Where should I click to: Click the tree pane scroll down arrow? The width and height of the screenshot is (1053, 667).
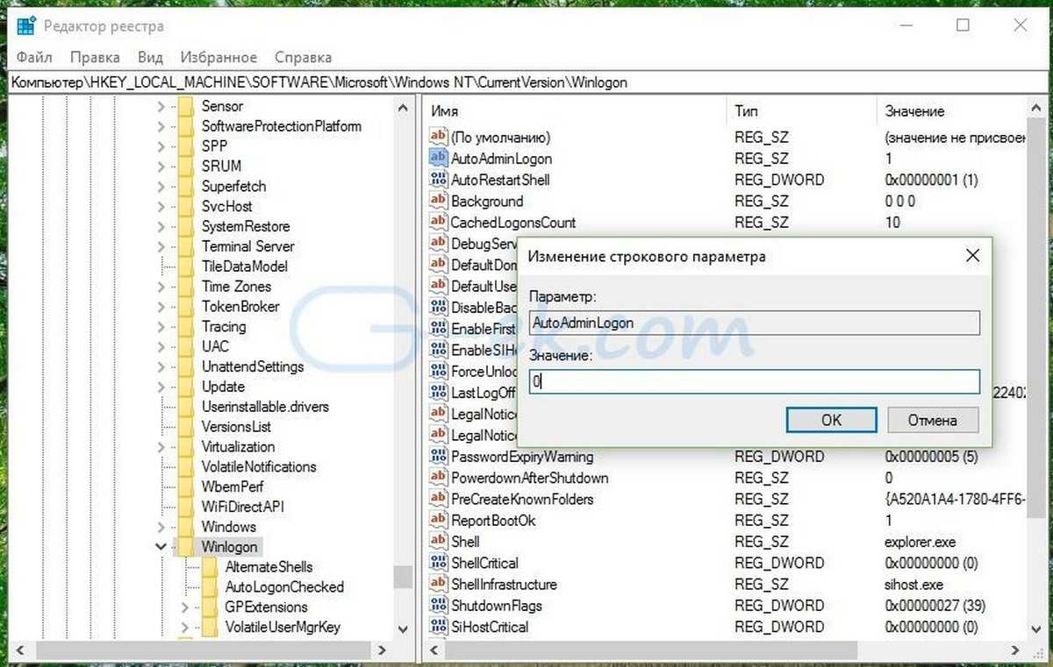403,628
